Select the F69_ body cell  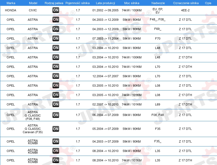point(158,29)
